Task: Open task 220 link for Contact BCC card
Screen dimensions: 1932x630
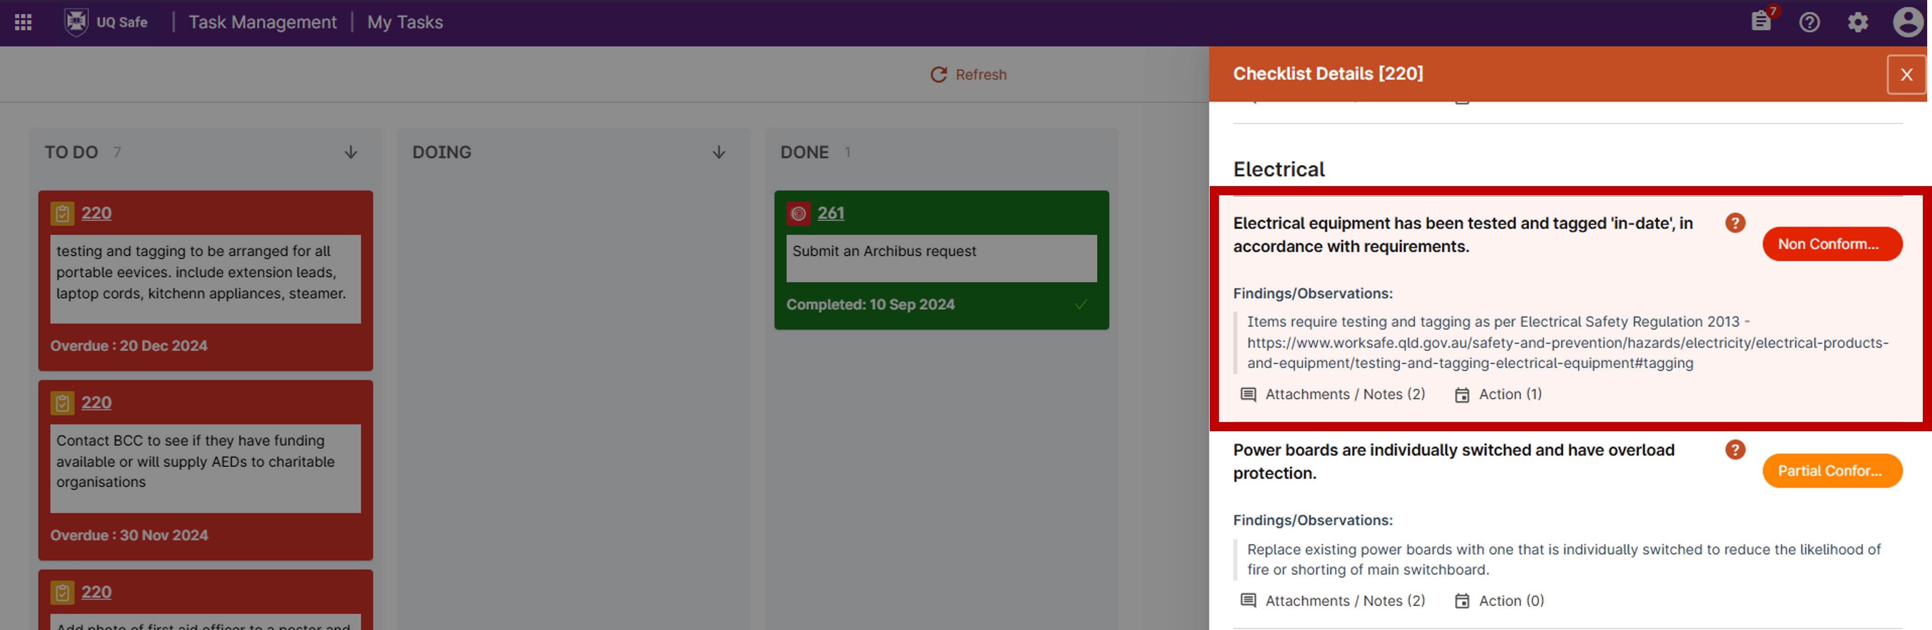Action: click(96, 403)
